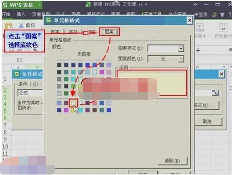Switch to the 字体 tab in dialog

coord(73,32)
